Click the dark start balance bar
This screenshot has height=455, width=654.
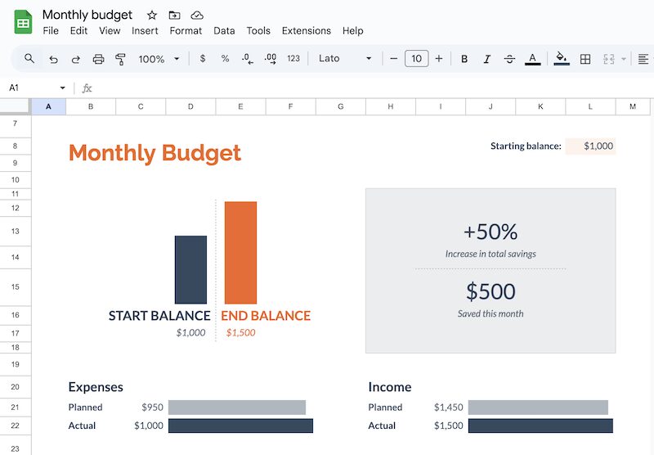190,270
